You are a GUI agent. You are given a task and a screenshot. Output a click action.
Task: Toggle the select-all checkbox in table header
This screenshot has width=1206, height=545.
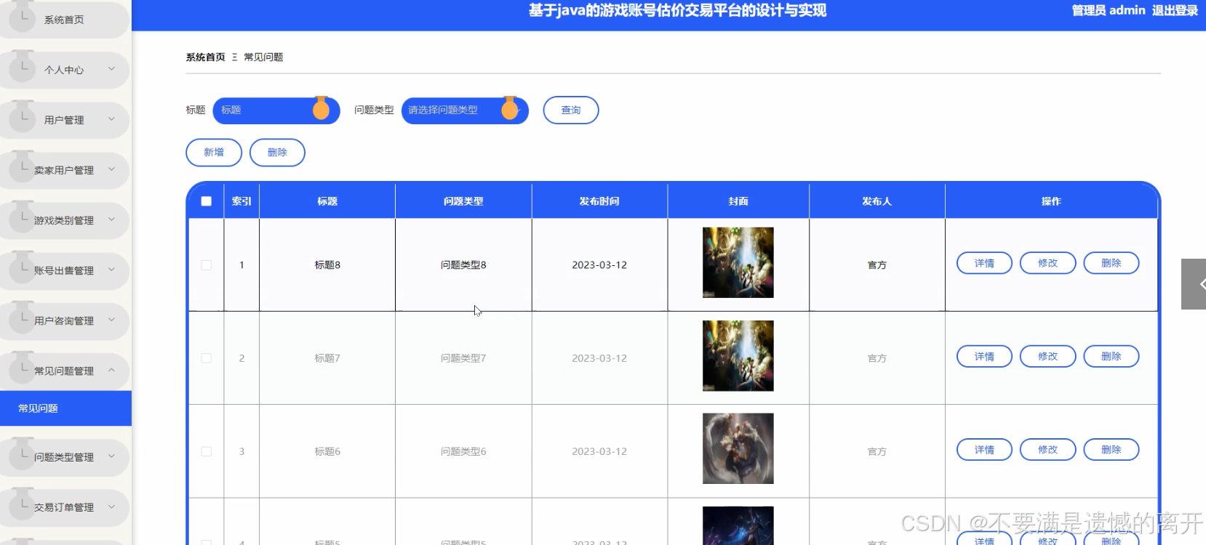(x=207, y=201)
